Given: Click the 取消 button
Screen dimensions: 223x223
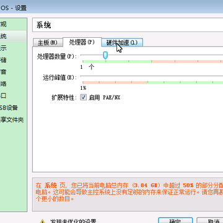Looking at the screenshot, I should click(210, 220).
